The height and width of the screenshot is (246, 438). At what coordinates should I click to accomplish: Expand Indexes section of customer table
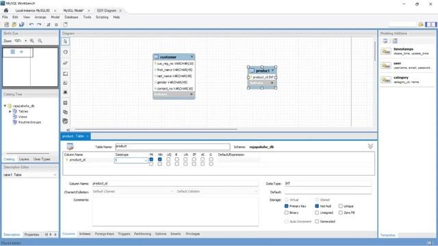(x=192, y=94)
